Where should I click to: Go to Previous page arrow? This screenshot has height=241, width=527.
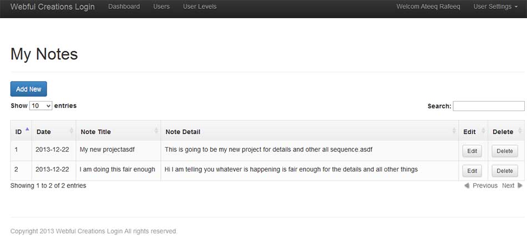tap(467, 185)
